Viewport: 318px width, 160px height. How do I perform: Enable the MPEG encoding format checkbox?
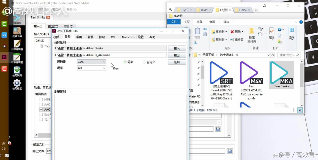pyautogui.click(x=41, y=99)
